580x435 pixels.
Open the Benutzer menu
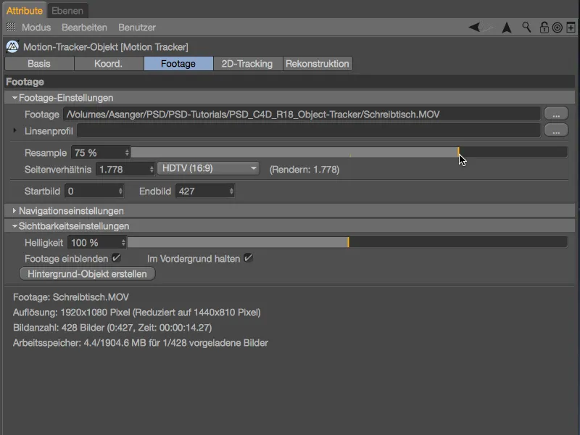pos(137,28)
